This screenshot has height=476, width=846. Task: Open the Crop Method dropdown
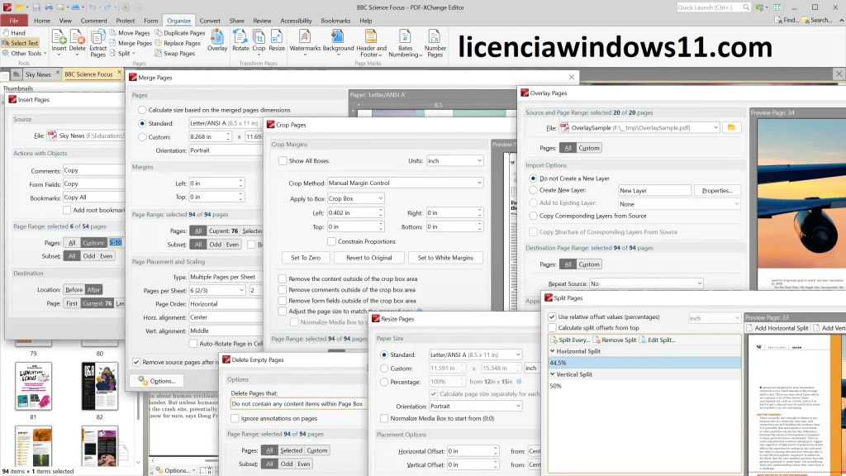click(405, 183)
